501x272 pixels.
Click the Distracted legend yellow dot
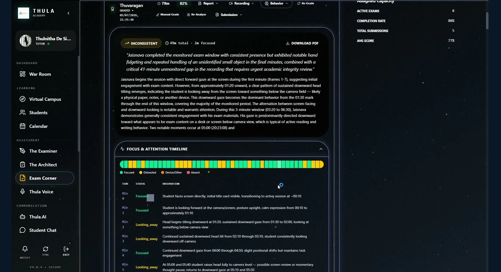point(141,173)
